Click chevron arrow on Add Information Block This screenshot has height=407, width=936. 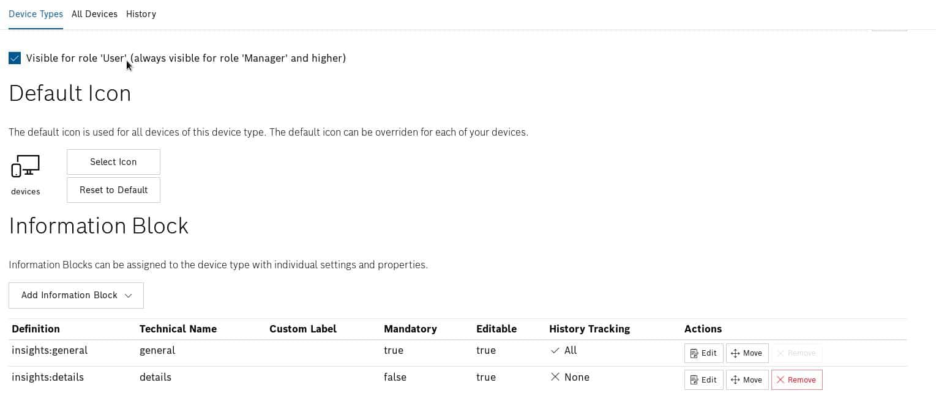(x=129, y=296)
